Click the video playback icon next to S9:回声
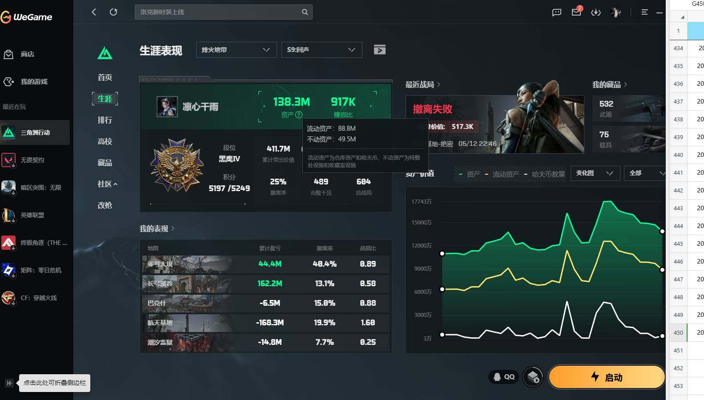 point(379,50)
